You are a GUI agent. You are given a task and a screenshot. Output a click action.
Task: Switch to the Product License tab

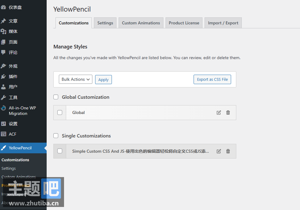[184, 23]
